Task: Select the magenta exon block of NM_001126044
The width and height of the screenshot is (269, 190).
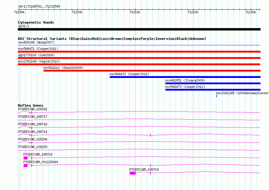Action: (x=26, y=166)
